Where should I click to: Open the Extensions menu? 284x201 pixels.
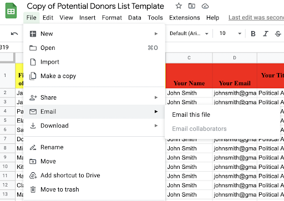point(185,18)
